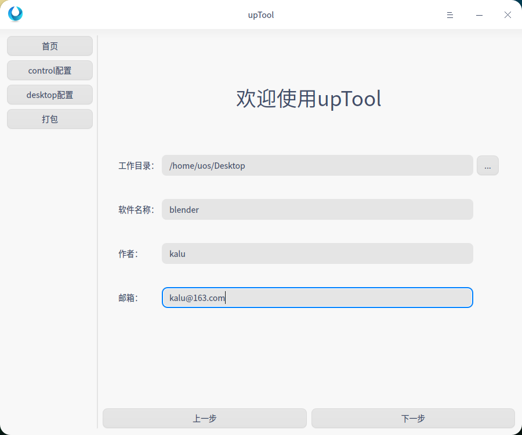Click the 邮箱 label text
The width and height of the screenshot is (522, 435).
coord(128,298)
